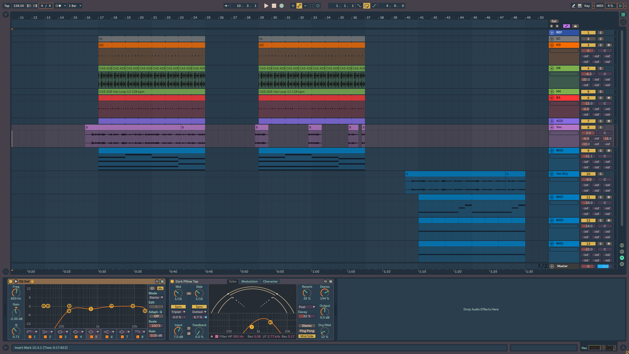This screenshot has width=629, height=354.
Task: Toggle Echo clip dry D button
Action: [189, 328]
